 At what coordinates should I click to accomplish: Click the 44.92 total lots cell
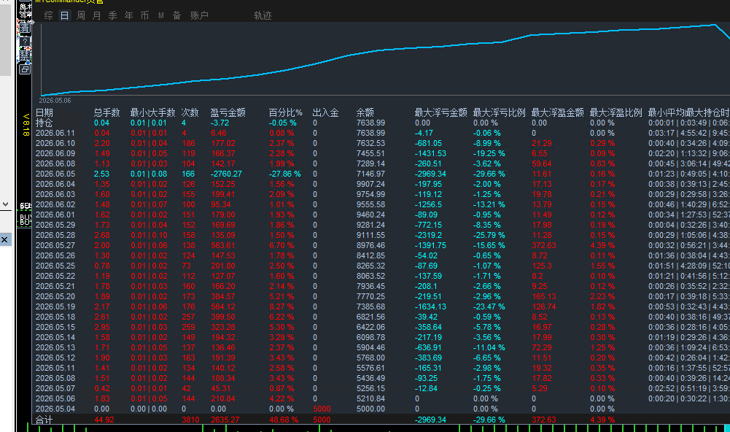[x=104, y=420]
